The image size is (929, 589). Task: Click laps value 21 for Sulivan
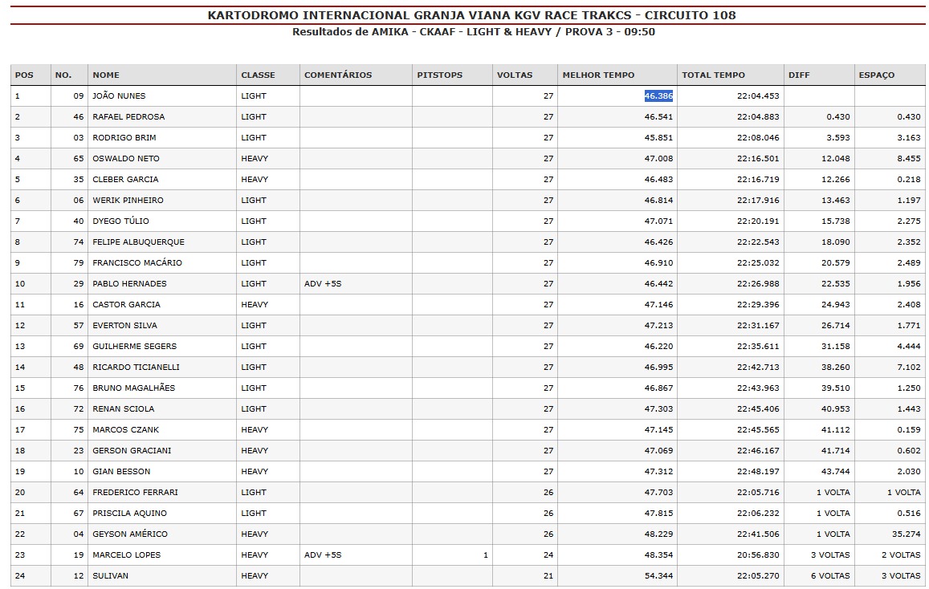548,576
